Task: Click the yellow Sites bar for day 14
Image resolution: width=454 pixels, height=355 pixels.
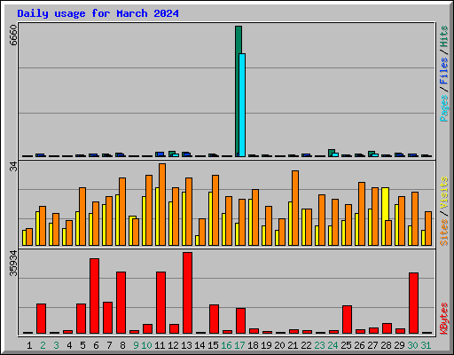Action: tap(197, 241)
